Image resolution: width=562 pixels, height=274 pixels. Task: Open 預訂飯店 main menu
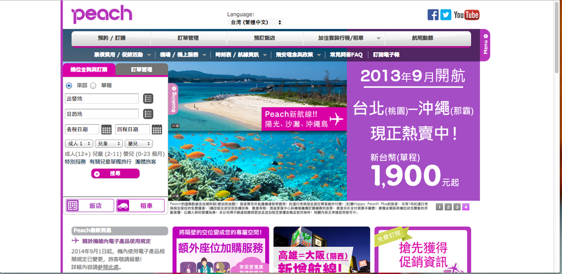tap(265, 38)
